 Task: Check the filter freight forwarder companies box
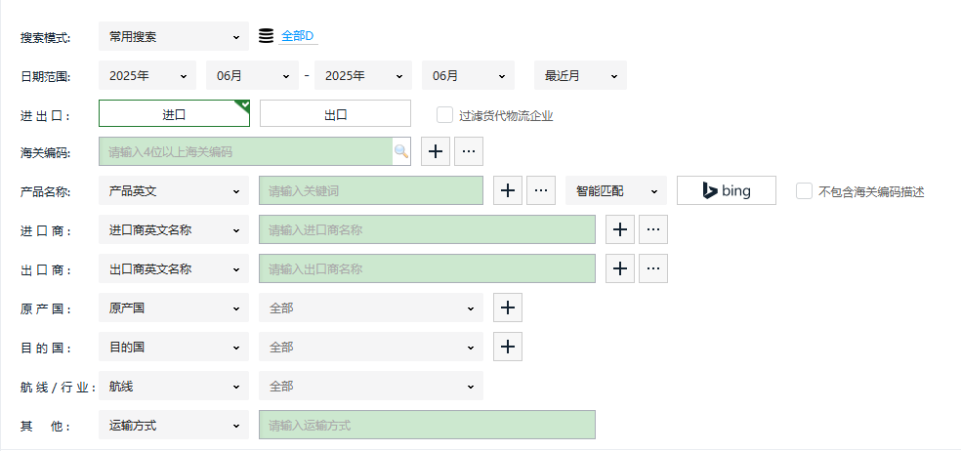point(444,115)
